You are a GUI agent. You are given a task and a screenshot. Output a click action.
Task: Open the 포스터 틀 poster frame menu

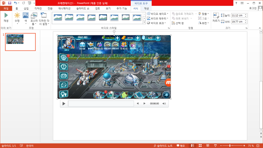pos(34,18)
